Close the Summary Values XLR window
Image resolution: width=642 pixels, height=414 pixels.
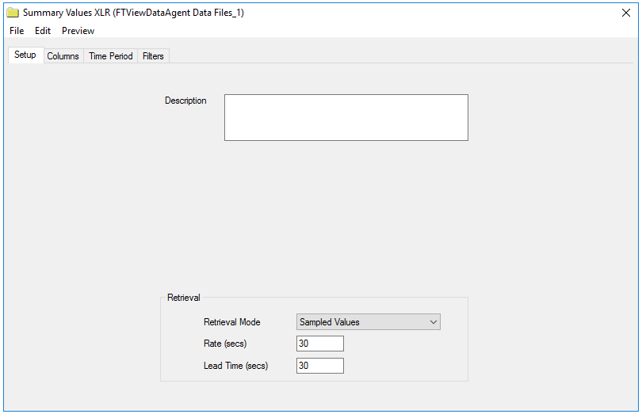coord(625,13)
